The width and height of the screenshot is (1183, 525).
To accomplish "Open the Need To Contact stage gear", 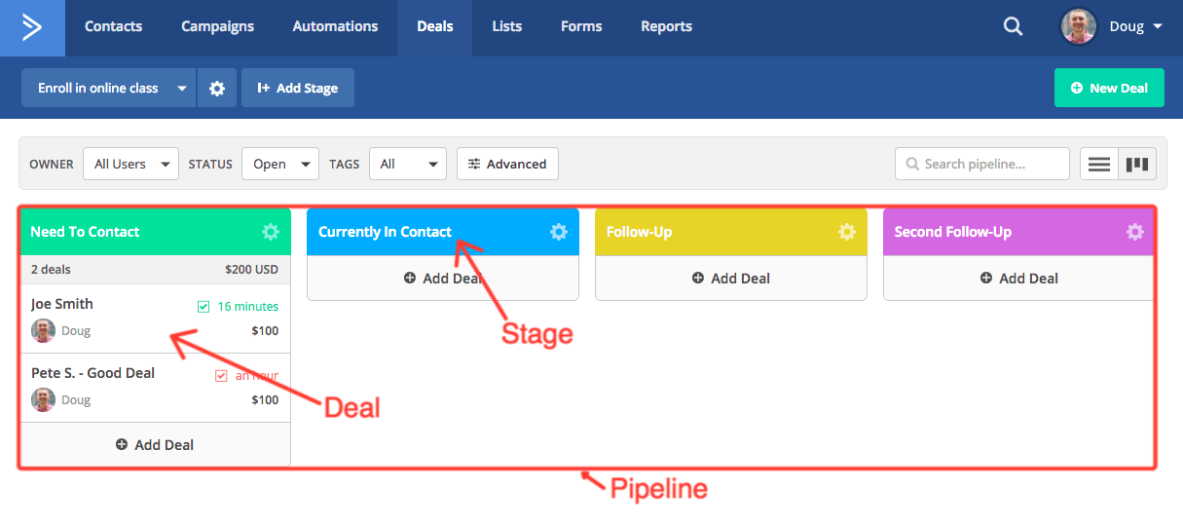I will tap(271, 232).
